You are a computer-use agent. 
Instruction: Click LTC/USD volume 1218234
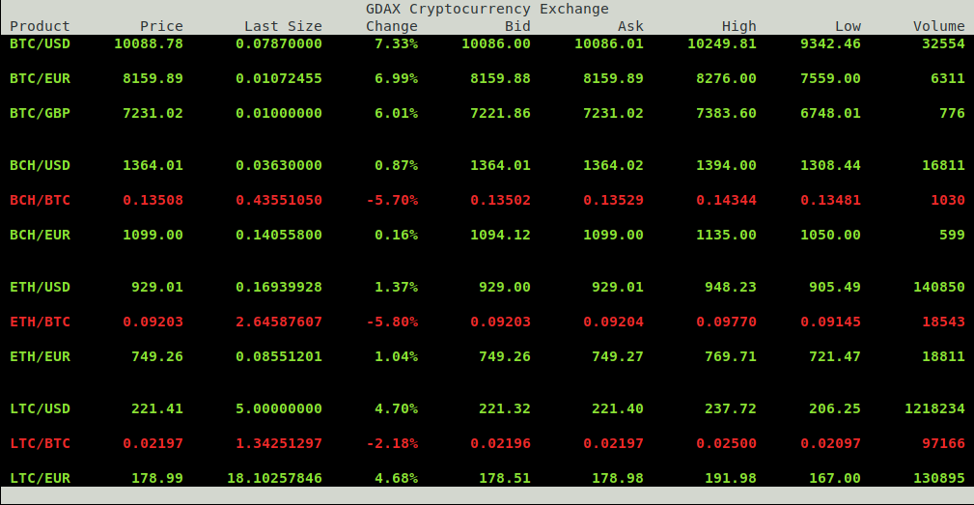(x=934, y=408)
